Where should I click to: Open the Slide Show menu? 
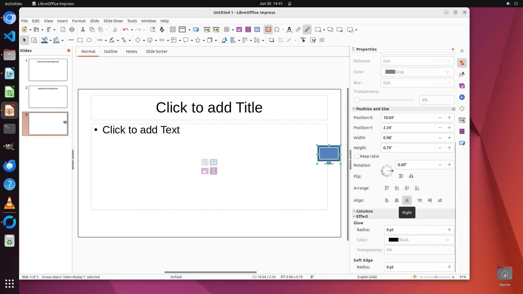point(113,21)
